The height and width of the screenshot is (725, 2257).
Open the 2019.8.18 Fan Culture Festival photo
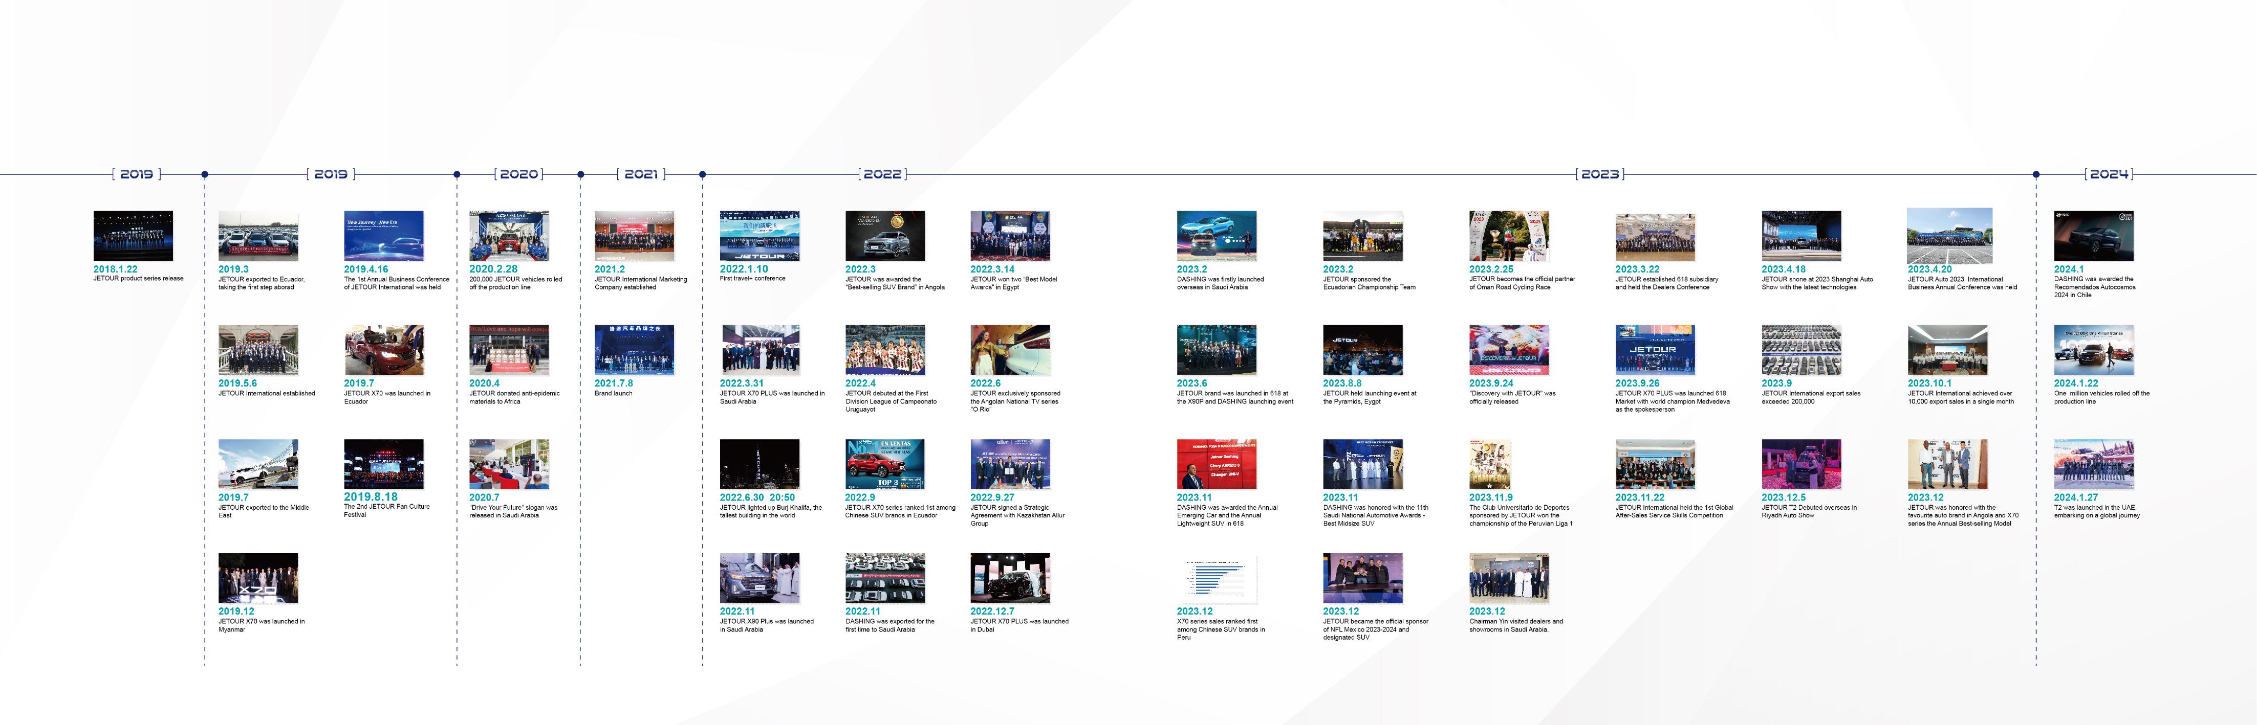point(384,464)
